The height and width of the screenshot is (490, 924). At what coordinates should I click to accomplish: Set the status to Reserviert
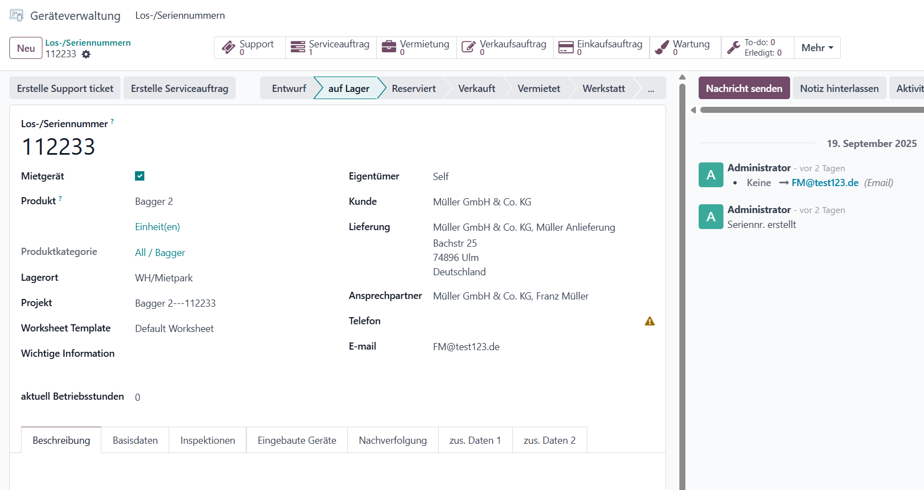click(413, 89)
